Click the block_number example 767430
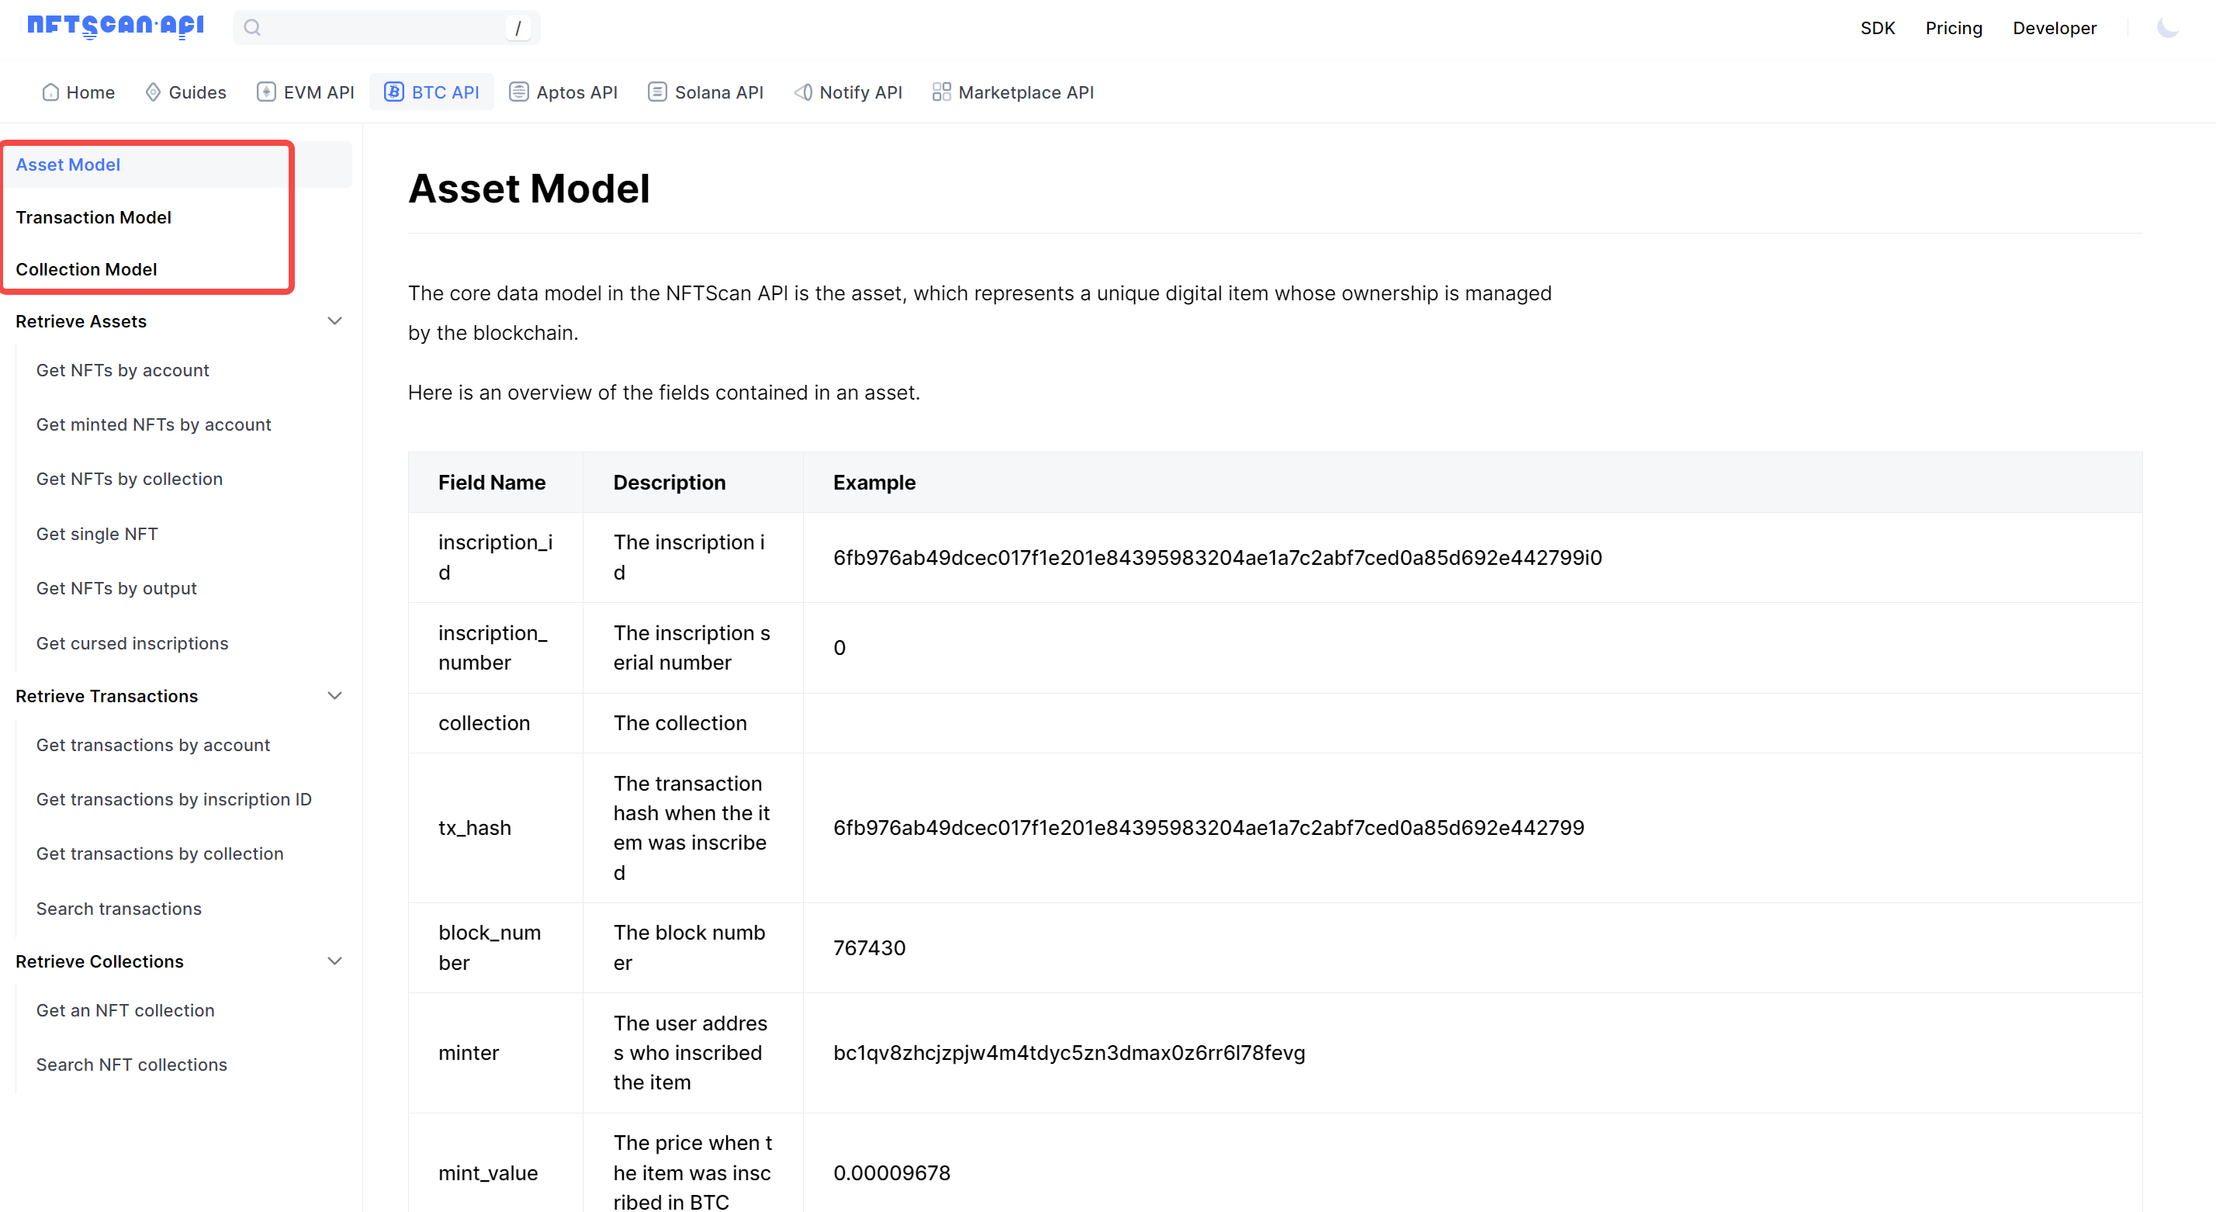Screen dimensions: 2216x1212 [x=869, y=947]
